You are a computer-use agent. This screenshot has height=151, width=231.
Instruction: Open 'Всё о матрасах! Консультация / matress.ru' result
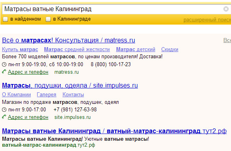coord(69,40)
